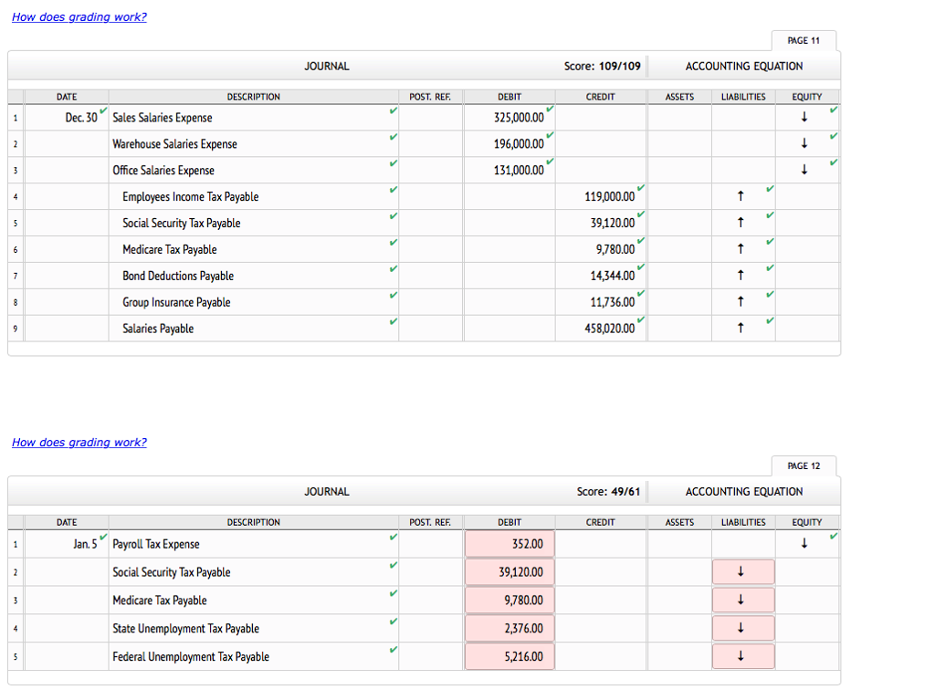The width and height of the screenshot is (935, 700).
Task: Click the 131,000.00 debit amount
Action: pyautogui.click(x=519, y=170)
